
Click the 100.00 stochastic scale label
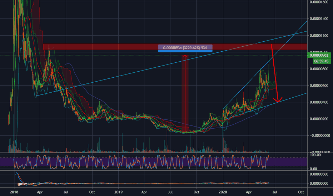(x=315, y=155)
